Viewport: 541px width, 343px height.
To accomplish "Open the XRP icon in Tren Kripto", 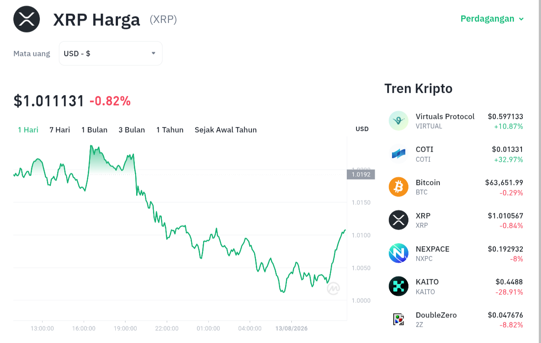I will (x=398, y=220).
